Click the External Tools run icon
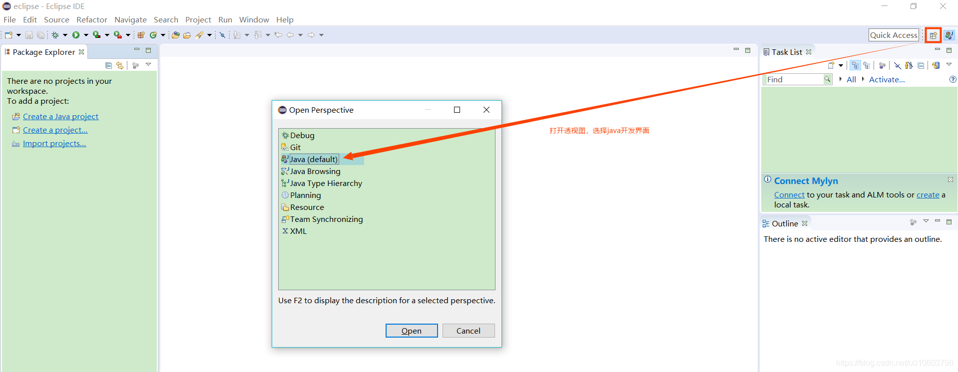 [x=117, y=35]
